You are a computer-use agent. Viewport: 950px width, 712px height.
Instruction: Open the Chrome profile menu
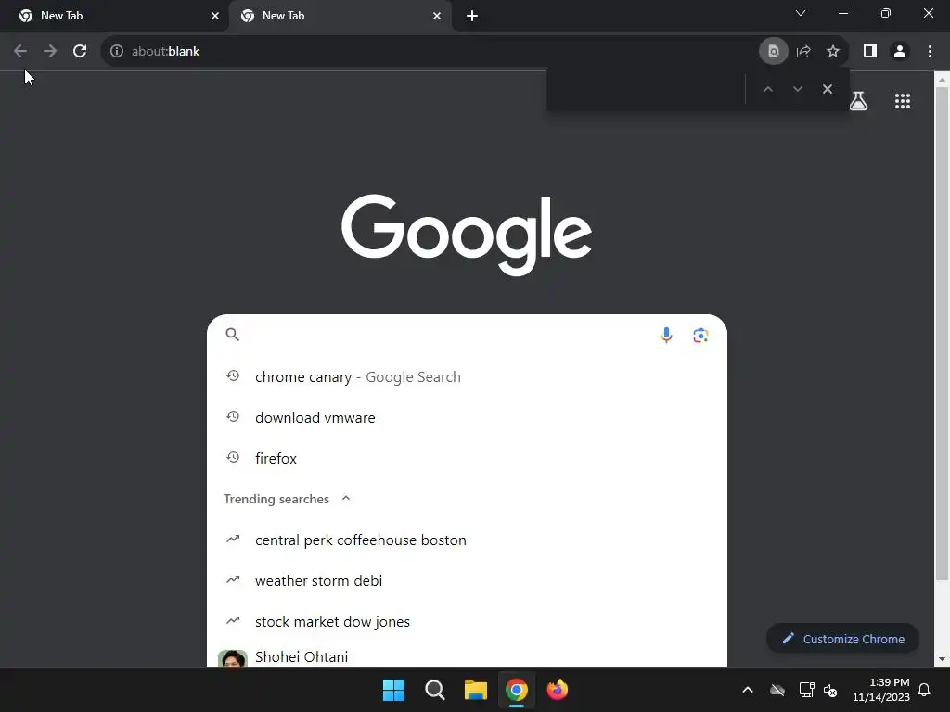pyautogui.click(x=900, y=52)
